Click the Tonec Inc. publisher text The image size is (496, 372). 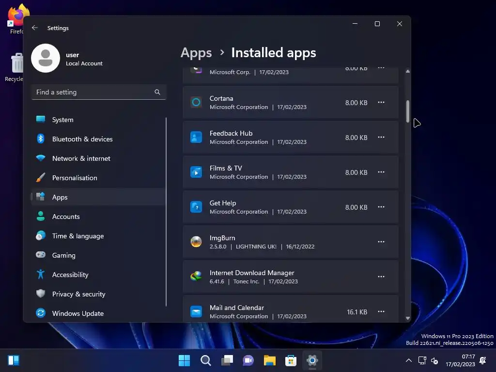click(x=247, y=281)
